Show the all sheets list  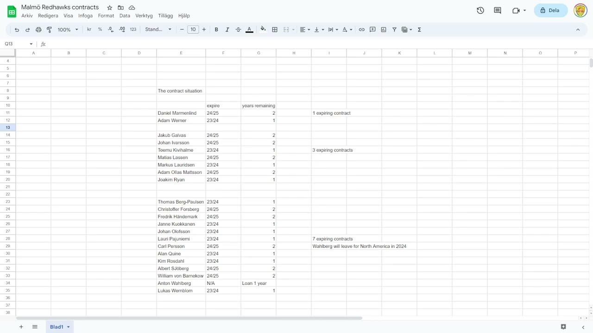coord(35,327)
